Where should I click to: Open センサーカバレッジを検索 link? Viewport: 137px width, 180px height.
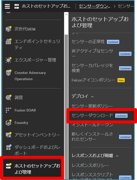tap(92, 68)
